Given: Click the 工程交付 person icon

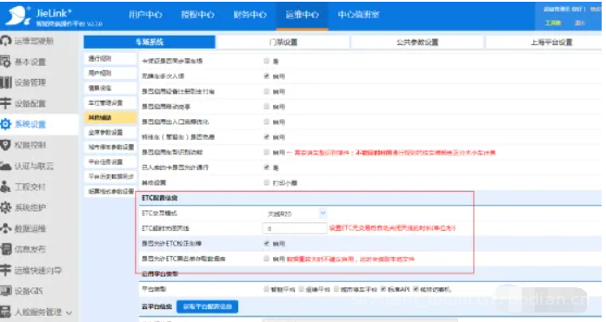Looking at the screenshot, I should click(5, 187).
